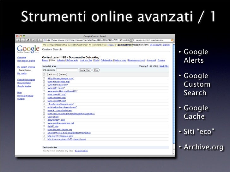Open the Look and feel tab
The width and height of the screenshot is (230, 172).
[86, 60]
